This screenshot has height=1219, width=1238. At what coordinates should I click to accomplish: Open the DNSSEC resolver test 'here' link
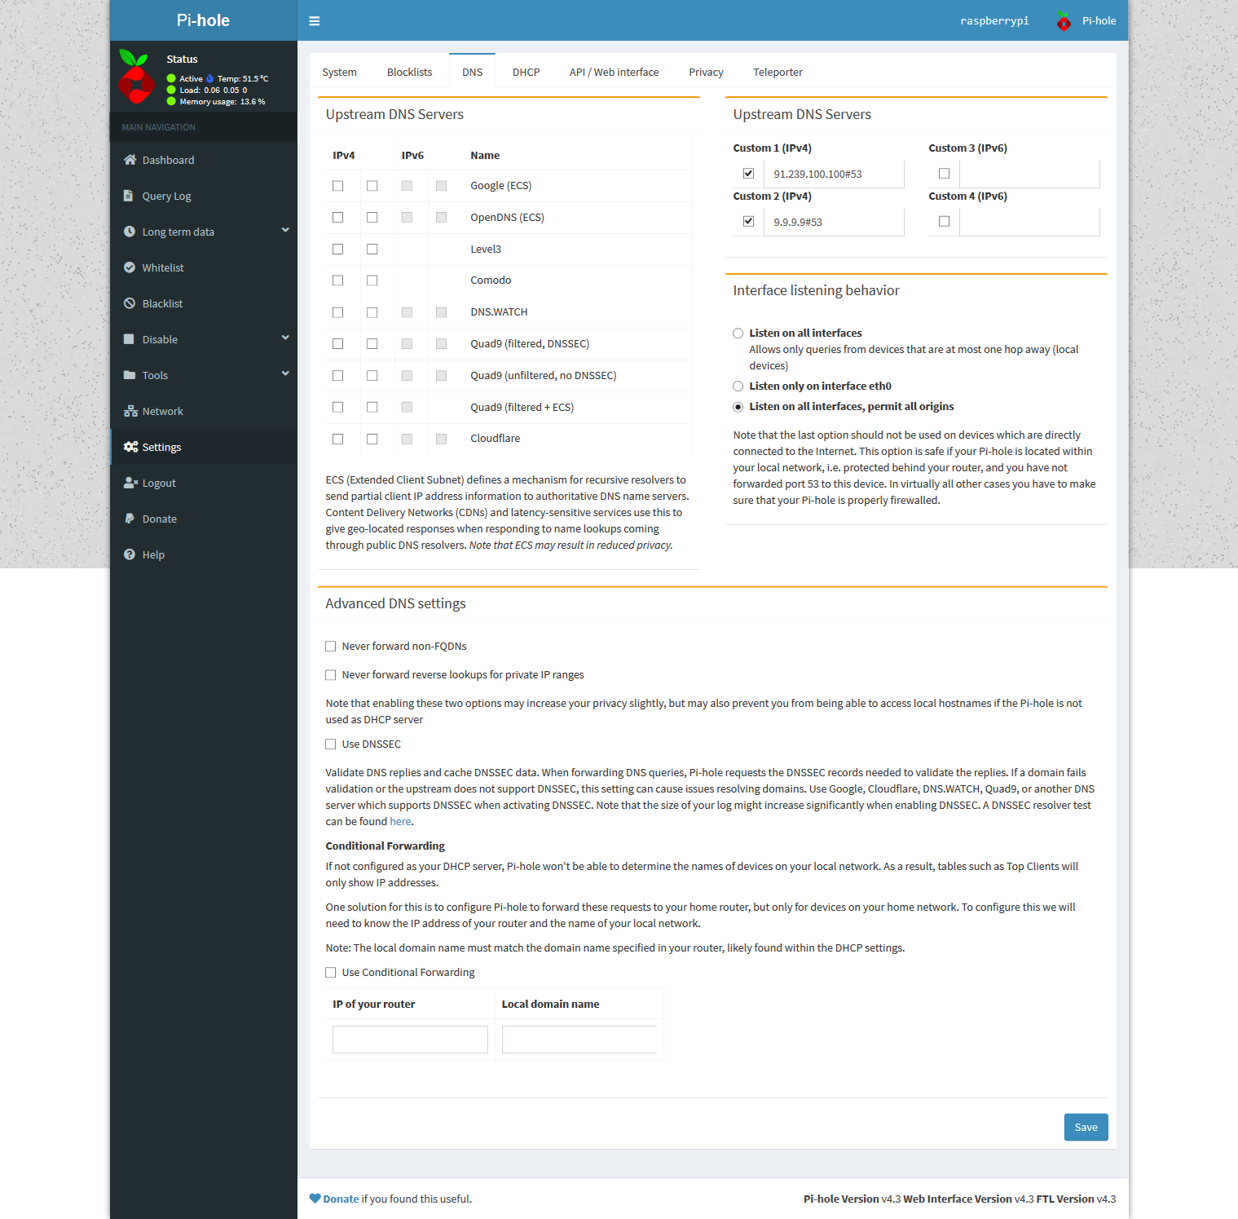(400, 822)
